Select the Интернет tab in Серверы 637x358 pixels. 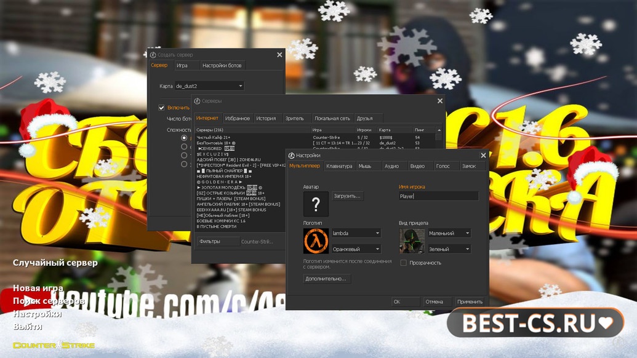pos(207,118)
